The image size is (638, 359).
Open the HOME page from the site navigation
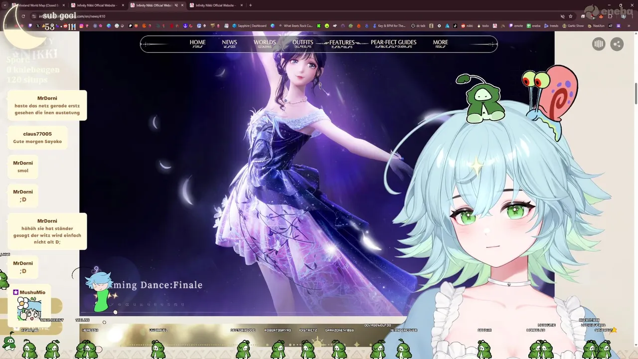point(197,44)
